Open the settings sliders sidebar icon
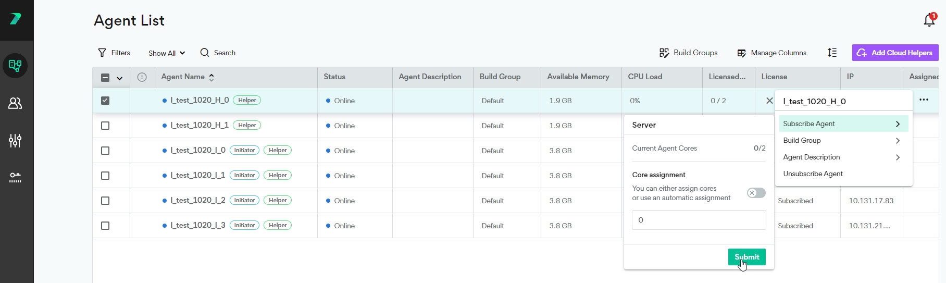 tap(15, 141)
